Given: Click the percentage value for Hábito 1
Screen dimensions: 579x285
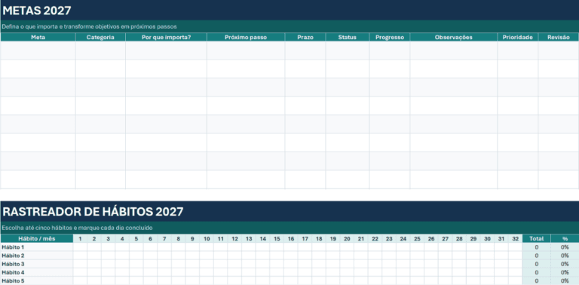Looking at the screenshot, I should [x=565, y=247].
